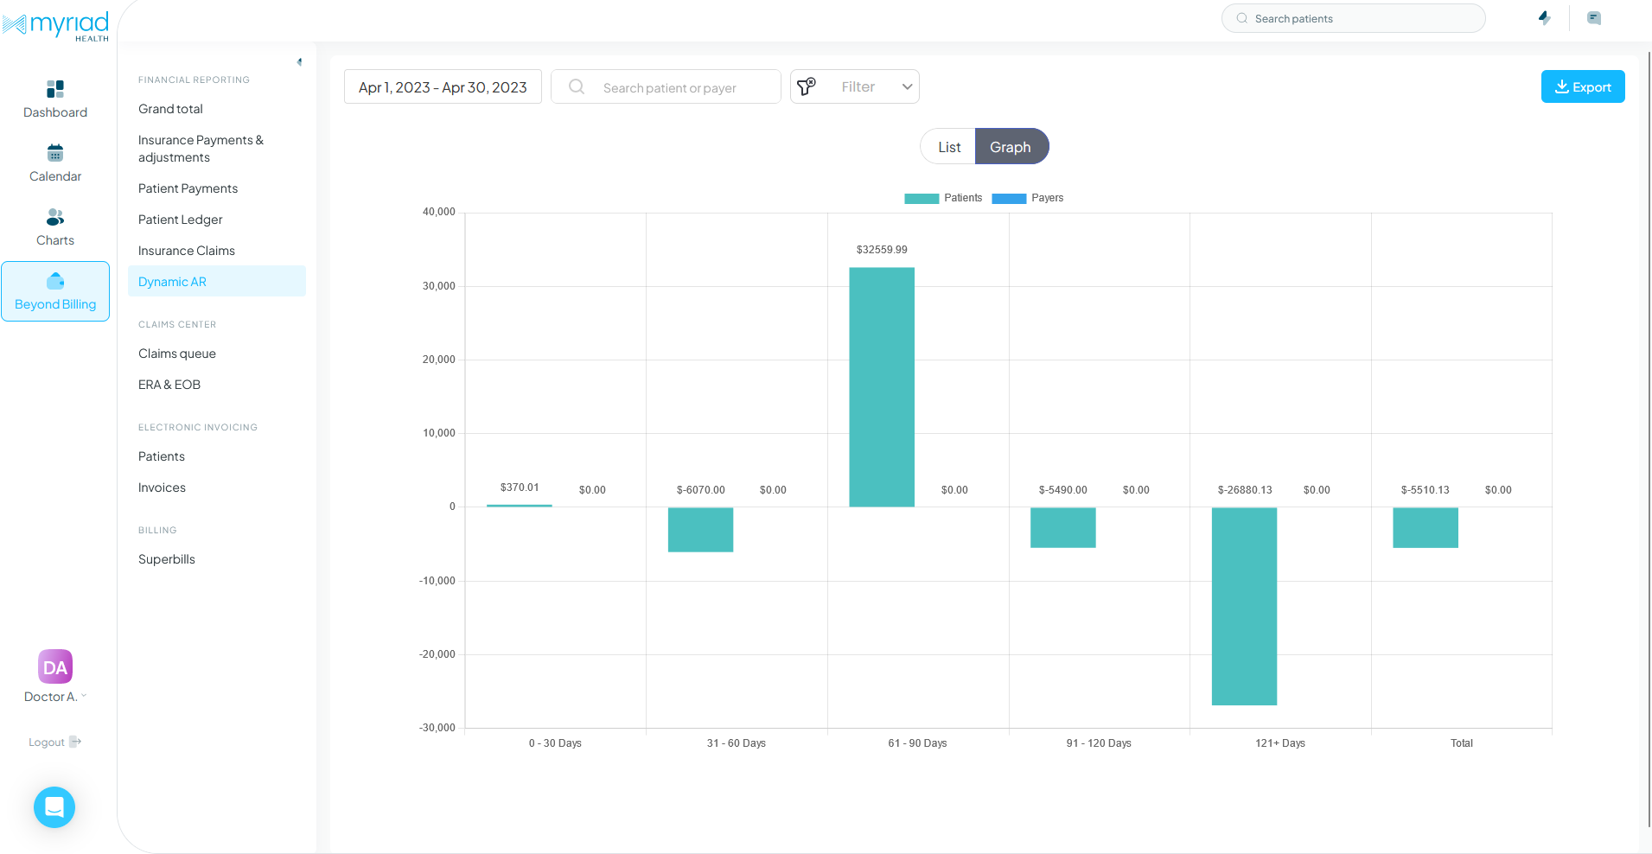Collapse the Financial Reporting side panel
The height and width of the screenshot is (854, 1652).
click(299, 61)
